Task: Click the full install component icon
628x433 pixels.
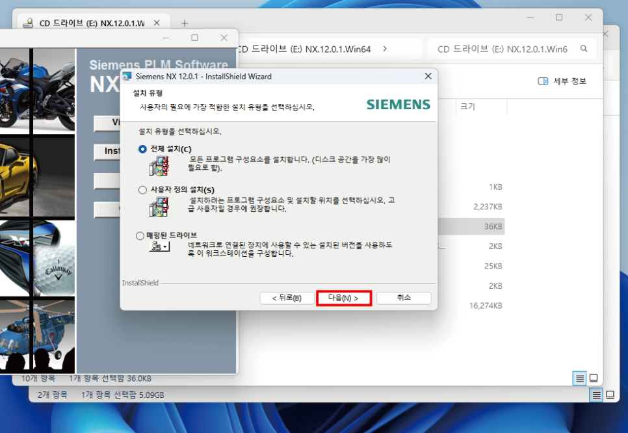Action: 159,166
